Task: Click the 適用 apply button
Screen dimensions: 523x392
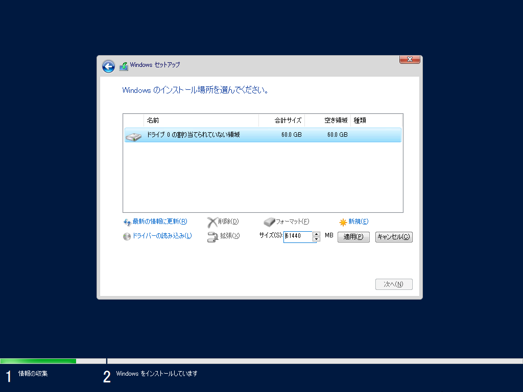Action: (x=353, y=236)
